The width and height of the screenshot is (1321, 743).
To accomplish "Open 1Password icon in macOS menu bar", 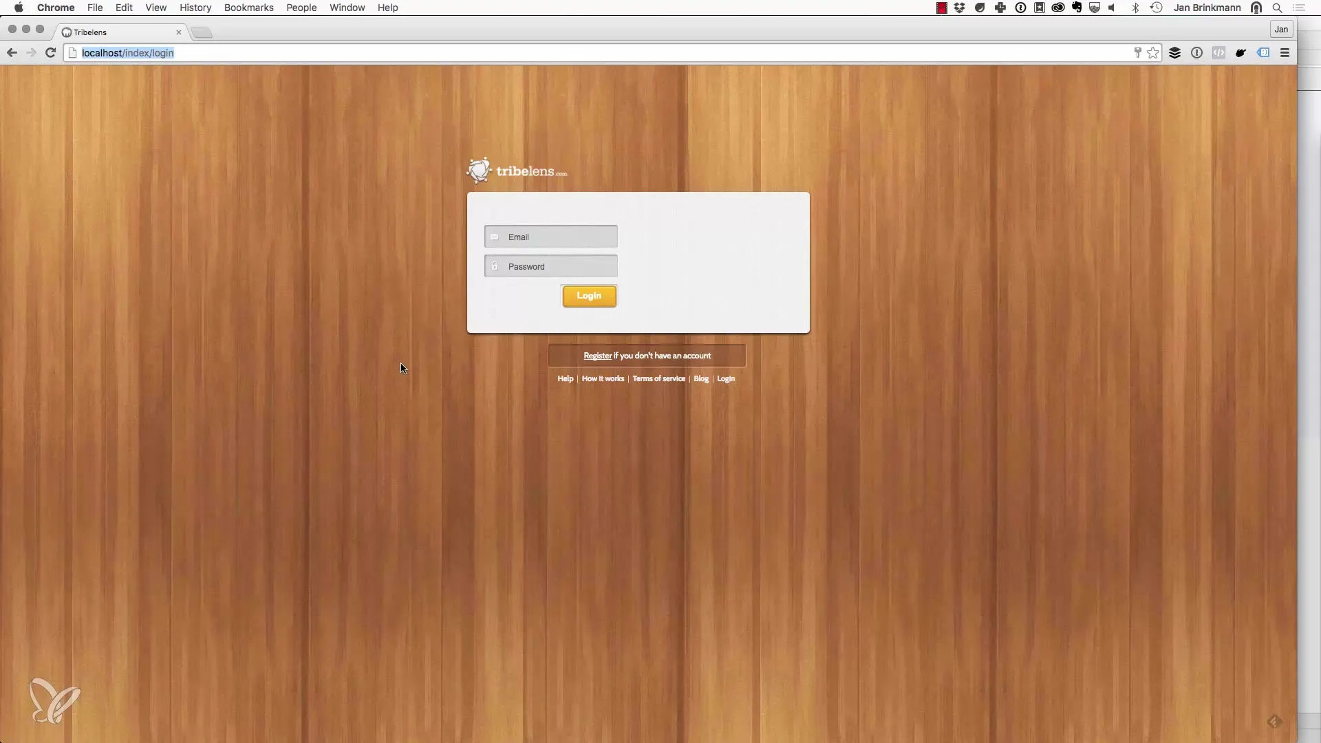I will click(x=1021, y=8).
